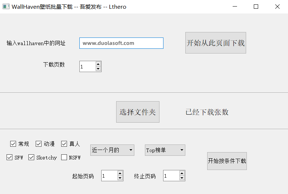
Task: Decrease 起始页码 with down arrow
Action: point(120,178)
